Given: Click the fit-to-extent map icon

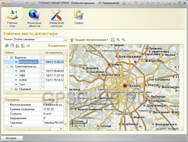Looking at the screenshot, I should [113, 40].
